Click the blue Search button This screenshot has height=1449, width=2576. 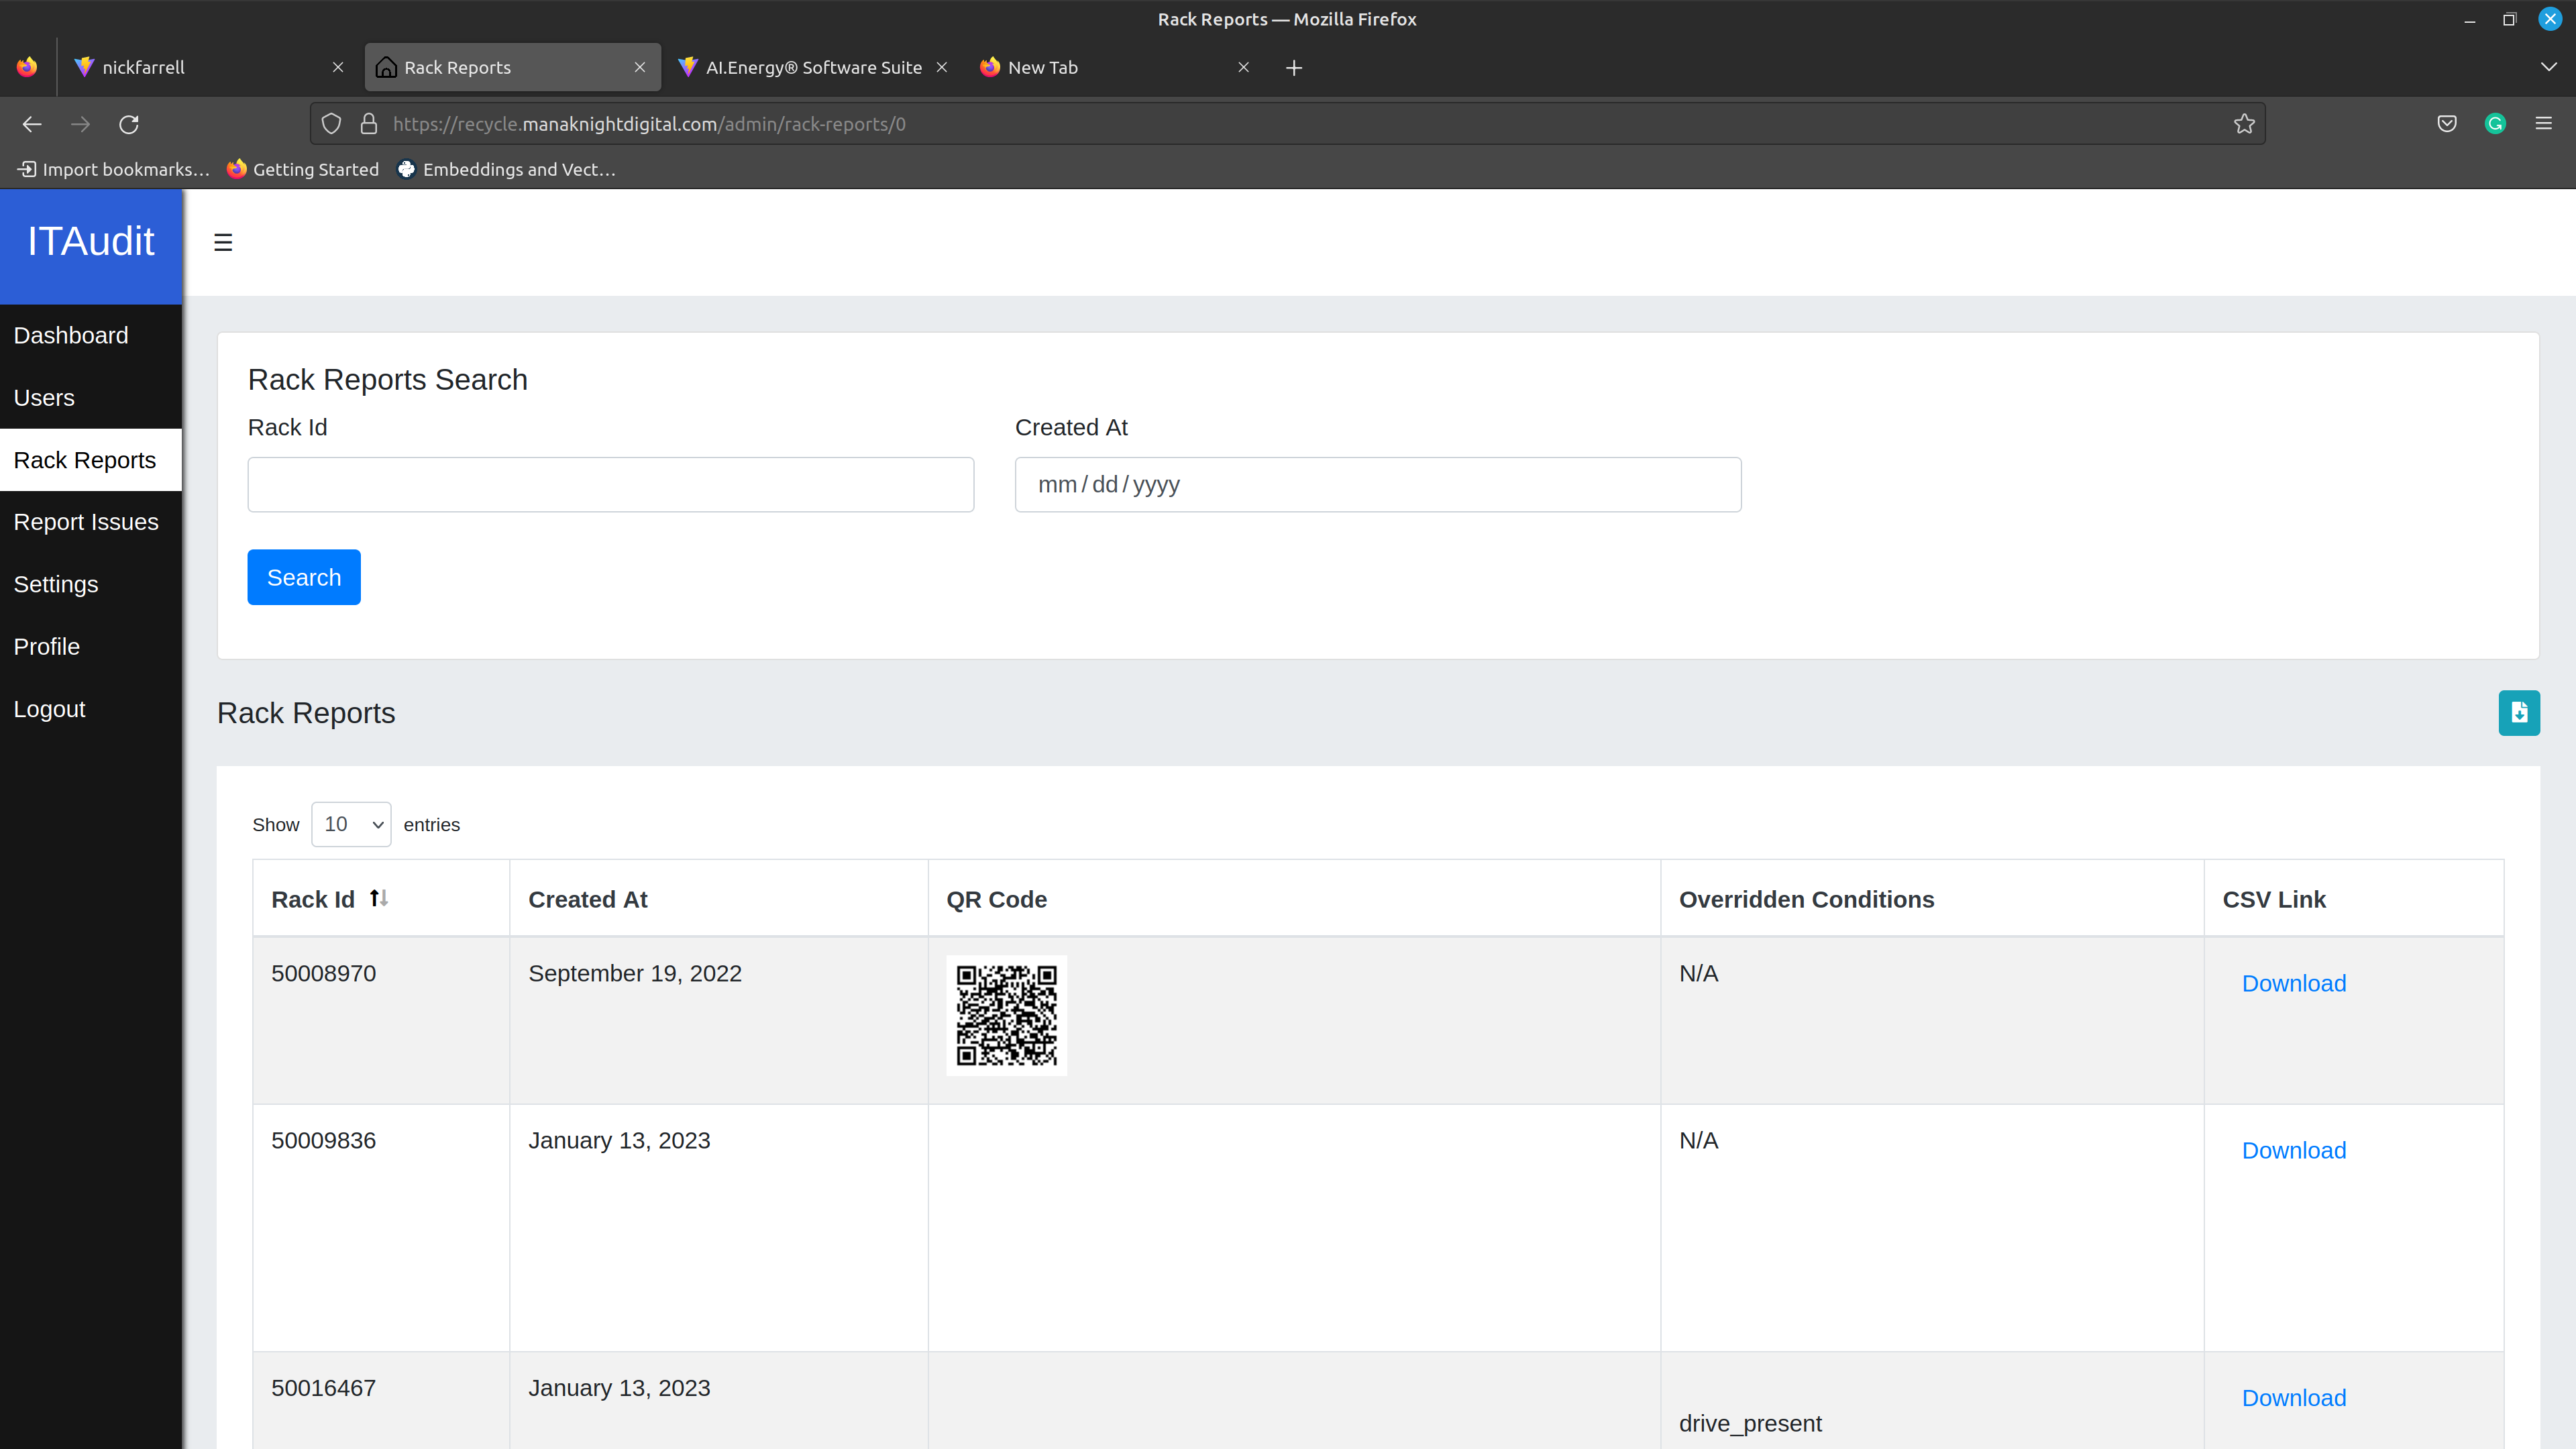(x=304, y=577)
